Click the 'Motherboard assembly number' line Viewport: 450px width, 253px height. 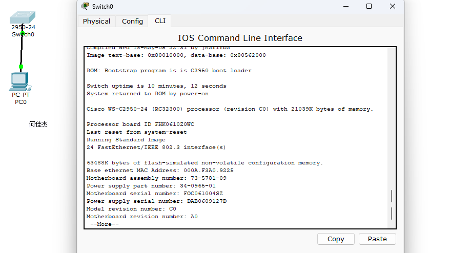pos(156,178)
